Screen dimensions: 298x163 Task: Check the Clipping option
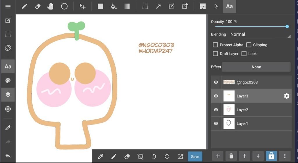[249, 45]
